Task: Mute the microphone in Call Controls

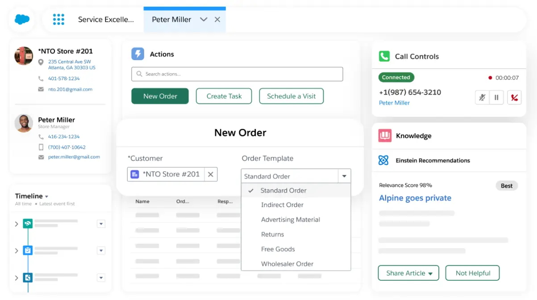Action: (482, 98)
